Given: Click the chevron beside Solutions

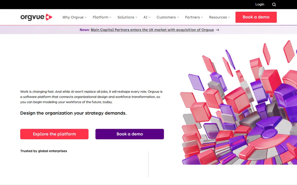Looking at the screenshot, I should tap(136, 17).
